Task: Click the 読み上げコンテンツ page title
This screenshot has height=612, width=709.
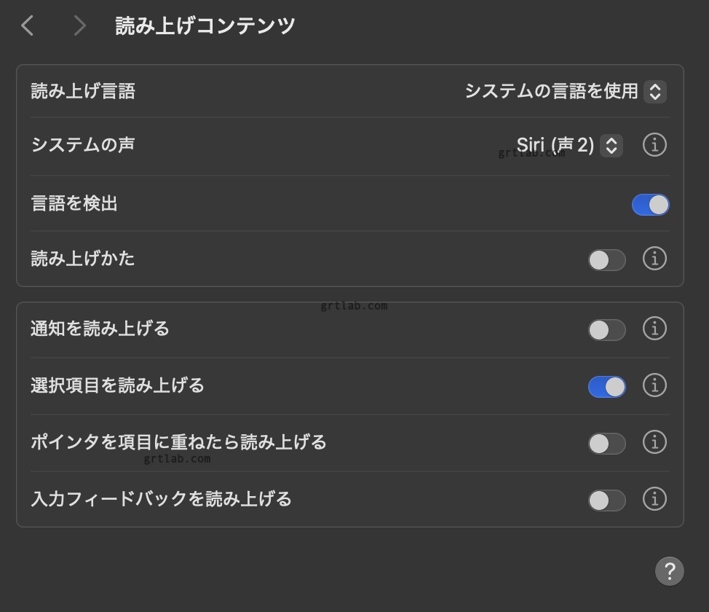Action: click(x=205, y=26)
